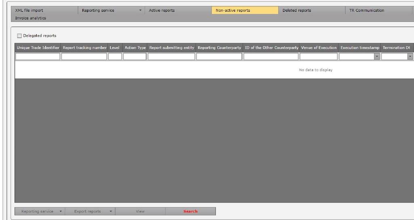Sort by Reporting Counterparty column header
414x220 pixels.
coord(220,48)
